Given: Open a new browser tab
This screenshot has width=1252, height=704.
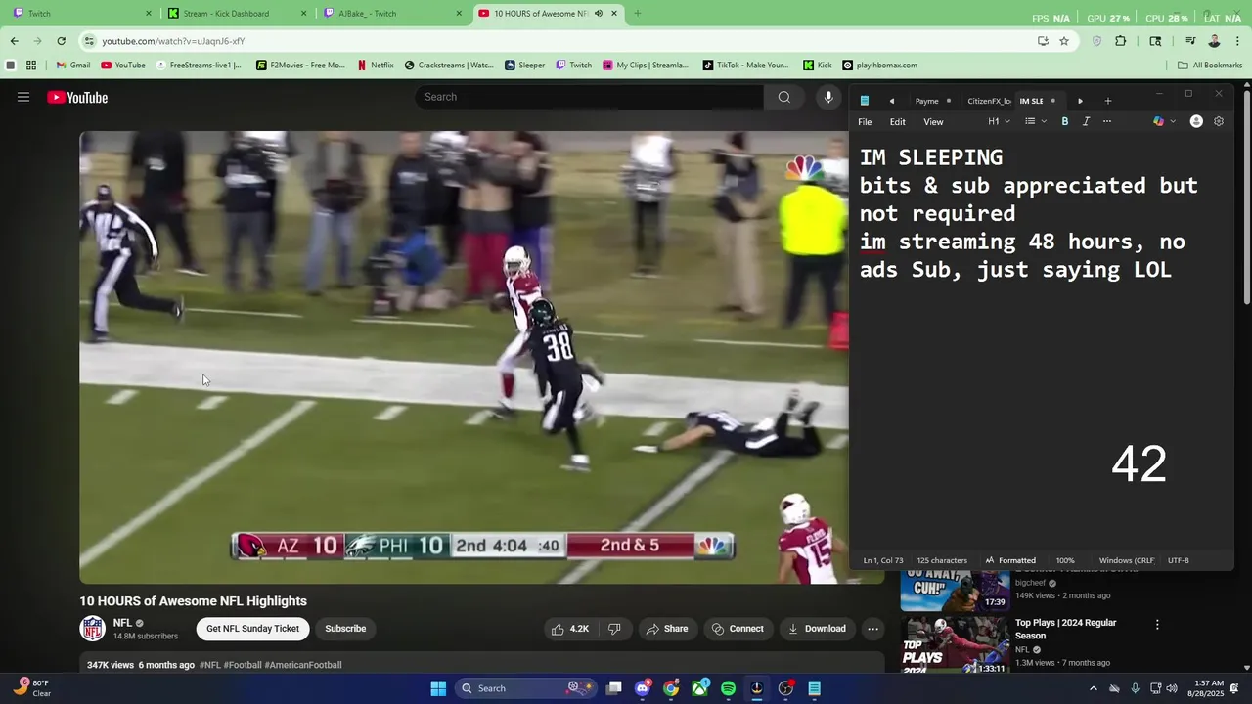Looking at the screenshot, I should (x=638, y=14).
